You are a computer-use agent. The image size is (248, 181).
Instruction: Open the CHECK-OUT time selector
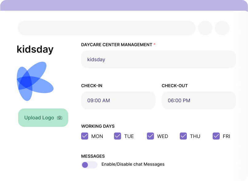pyautogui.click(x=199, y=100)
